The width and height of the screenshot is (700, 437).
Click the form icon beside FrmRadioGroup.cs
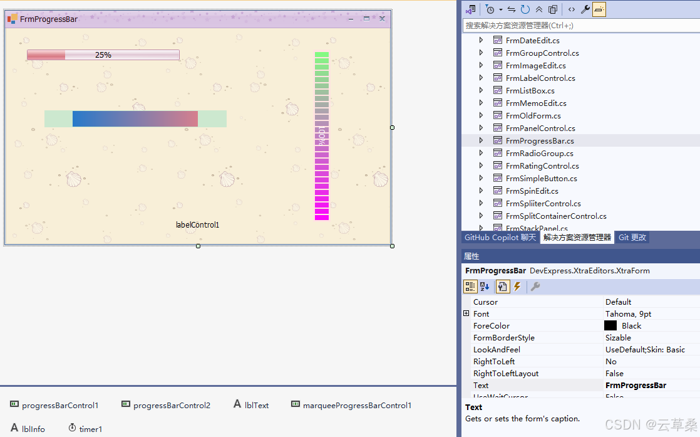498,153
